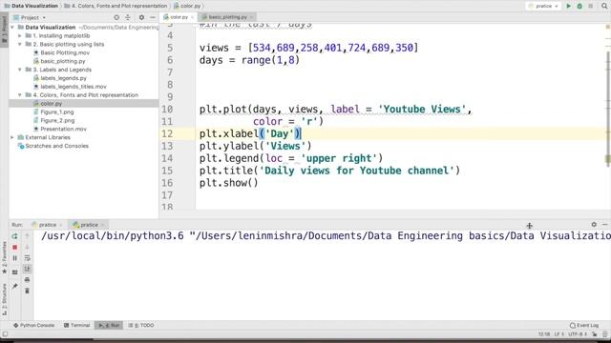Click color.py breadcrumb in navigation bar
611x343 pixels.
tap(187, 6)
